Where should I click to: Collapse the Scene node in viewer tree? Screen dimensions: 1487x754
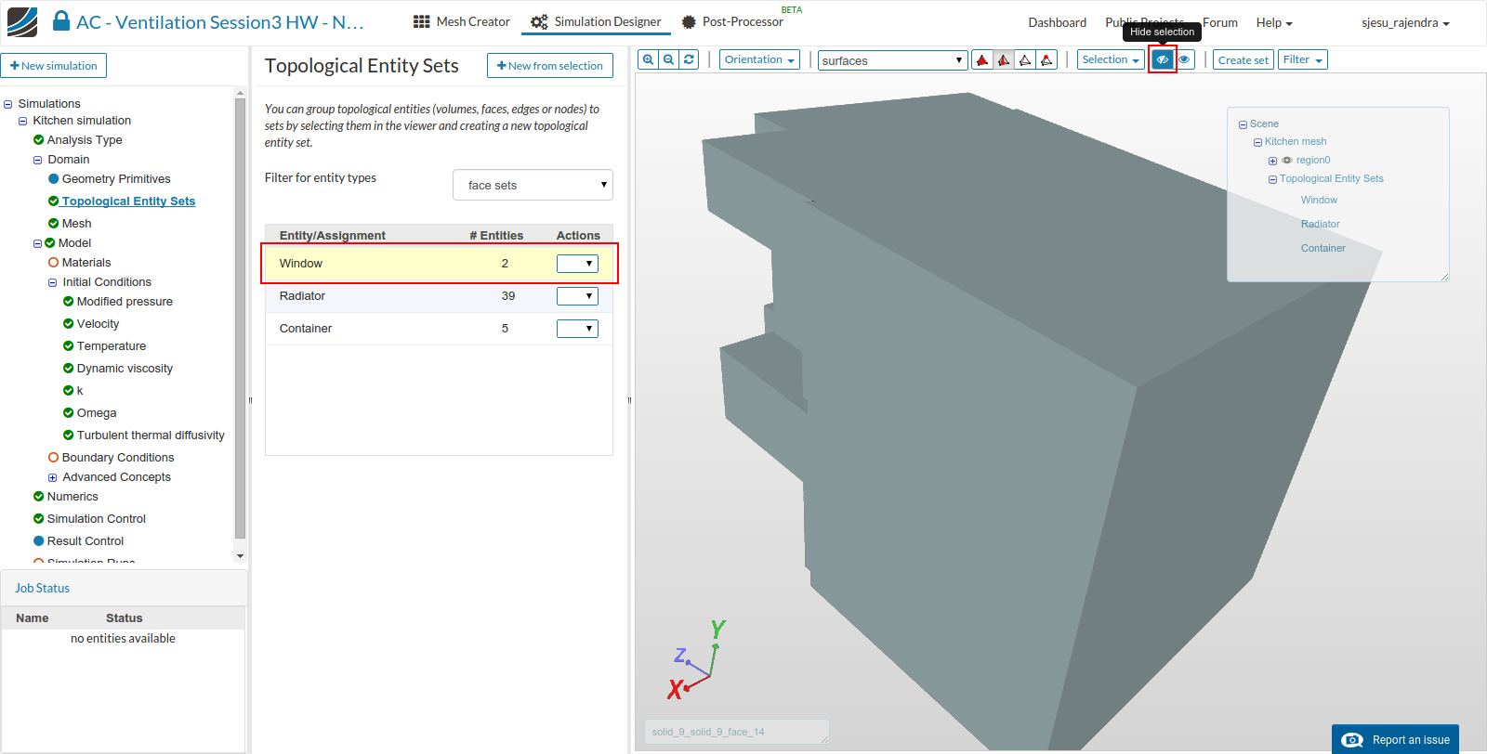(x=1243, y=124)
